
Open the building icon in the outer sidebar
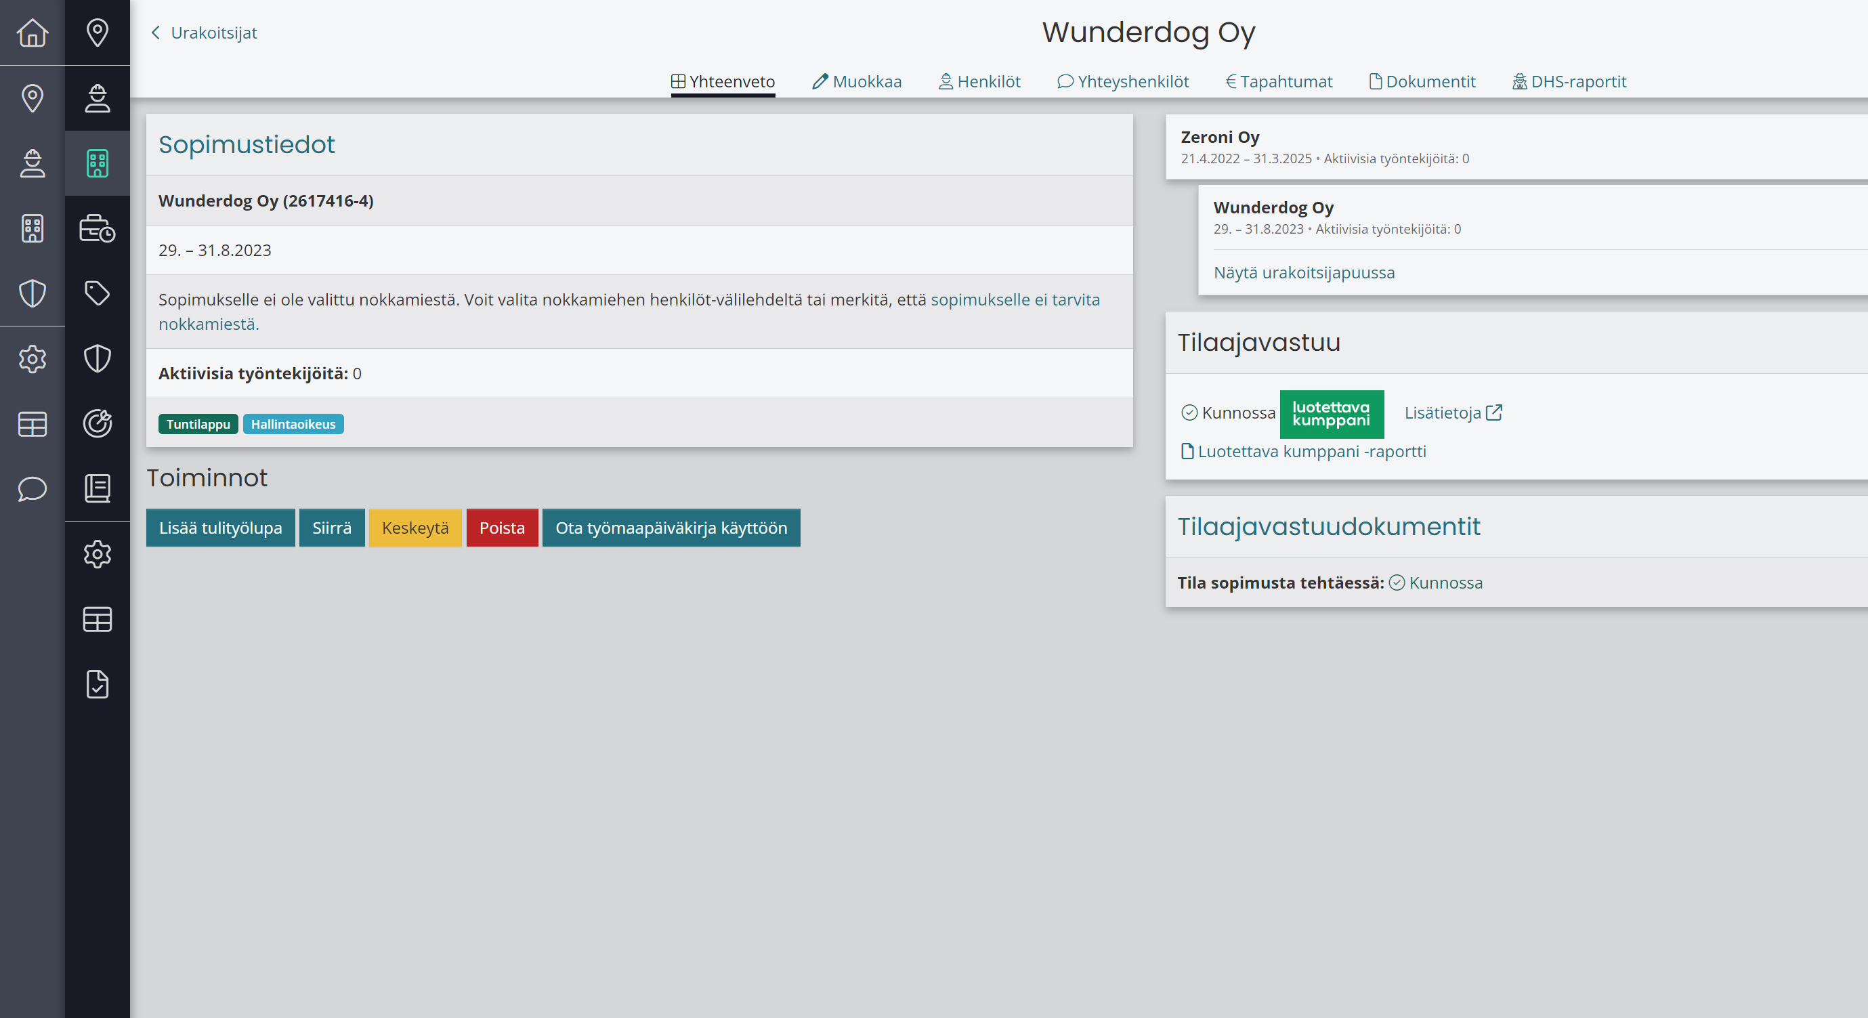click(32, 228)
